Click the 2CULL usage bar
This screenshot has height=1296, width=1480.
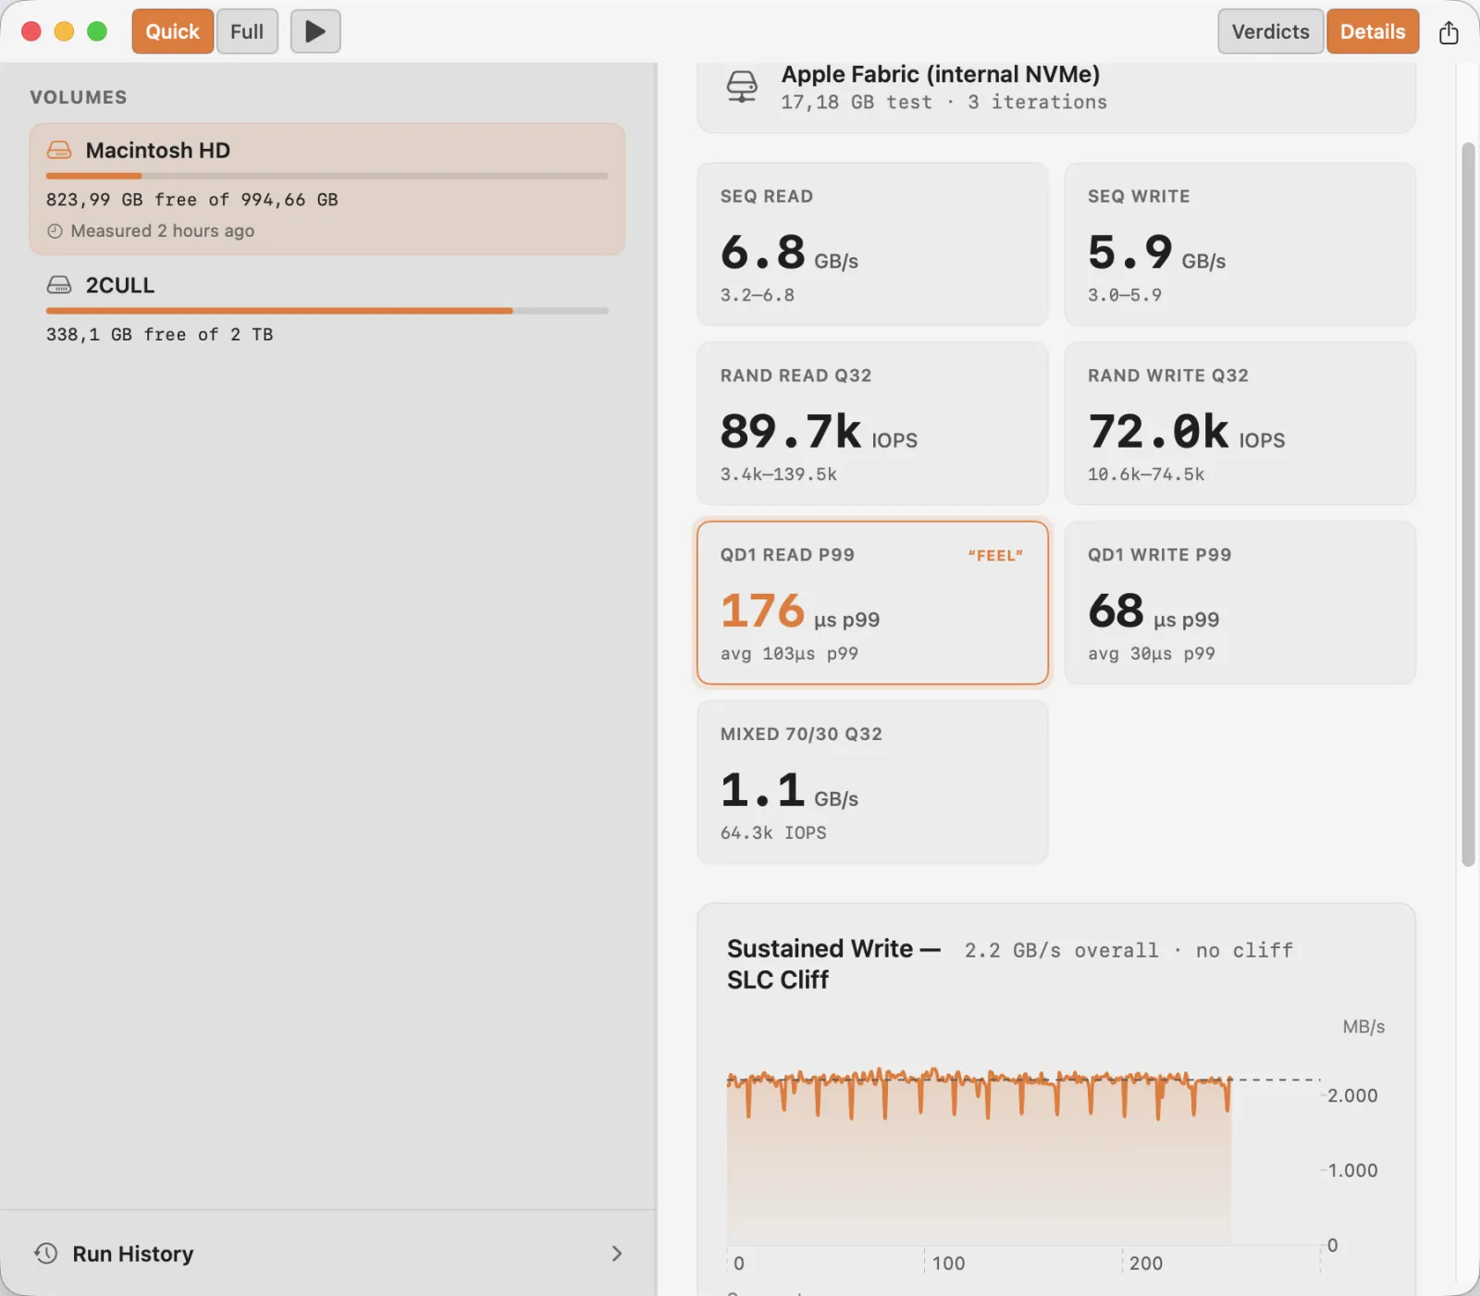point(327,311)
